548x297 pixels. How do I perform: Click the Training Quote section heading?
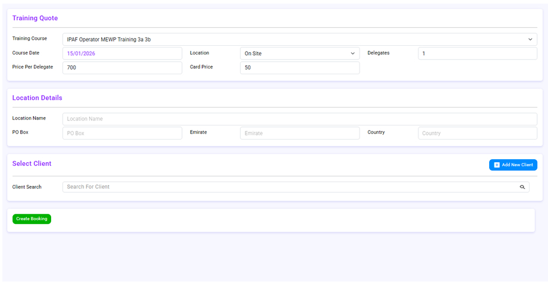[35, 18]
